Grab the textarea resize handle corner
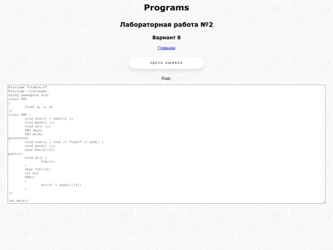The image size is (333, 250). [x=324, y=202]
